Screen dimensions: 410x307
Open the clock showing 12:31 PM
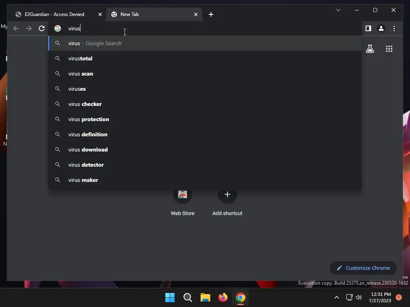[380, 297]
